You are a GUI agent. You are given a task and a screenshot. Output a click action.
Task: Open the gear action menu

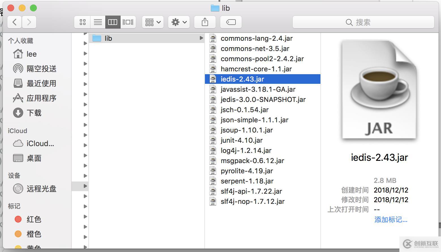click(179, 22)
